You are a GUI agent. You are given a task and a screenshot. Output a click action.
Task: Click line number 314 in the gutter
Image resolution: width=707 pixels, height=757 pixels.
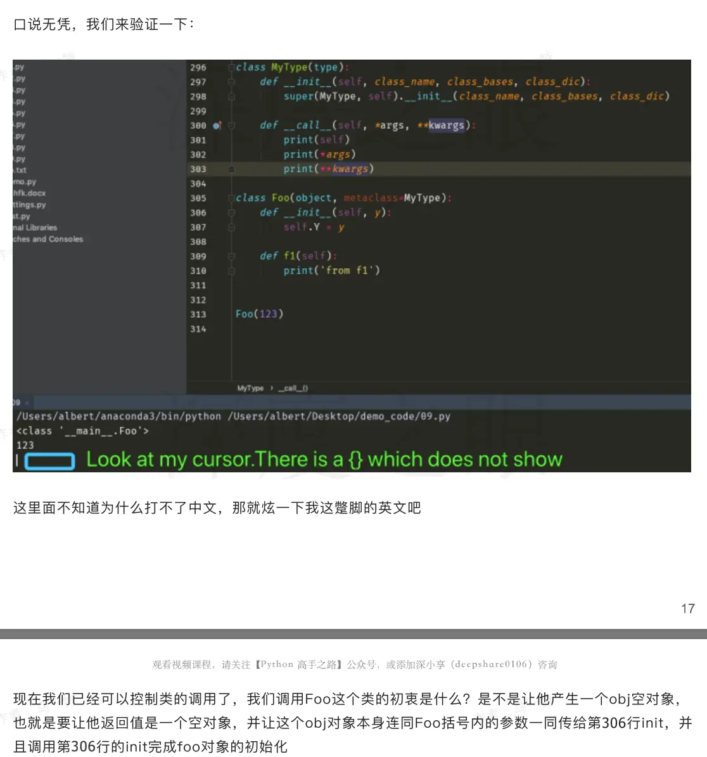tap(198, 329)
